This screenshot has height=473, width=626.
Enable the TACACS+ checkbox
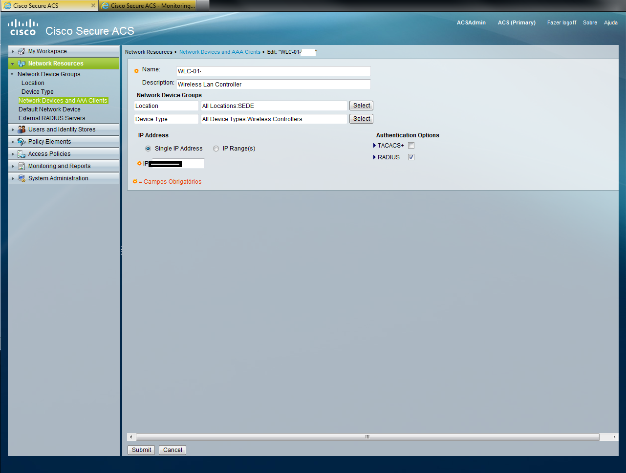(x=411, y=146)
